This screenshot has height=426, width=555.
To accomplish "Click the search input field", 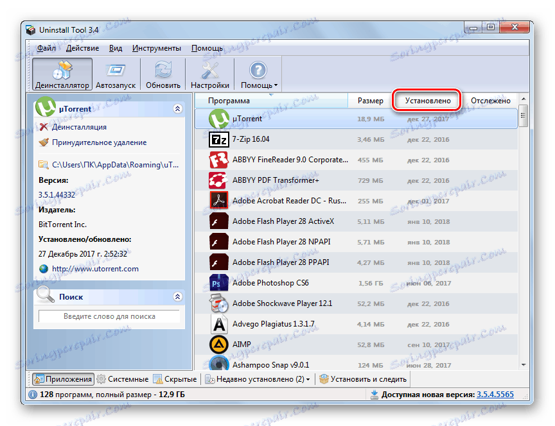I will point(109,316).
